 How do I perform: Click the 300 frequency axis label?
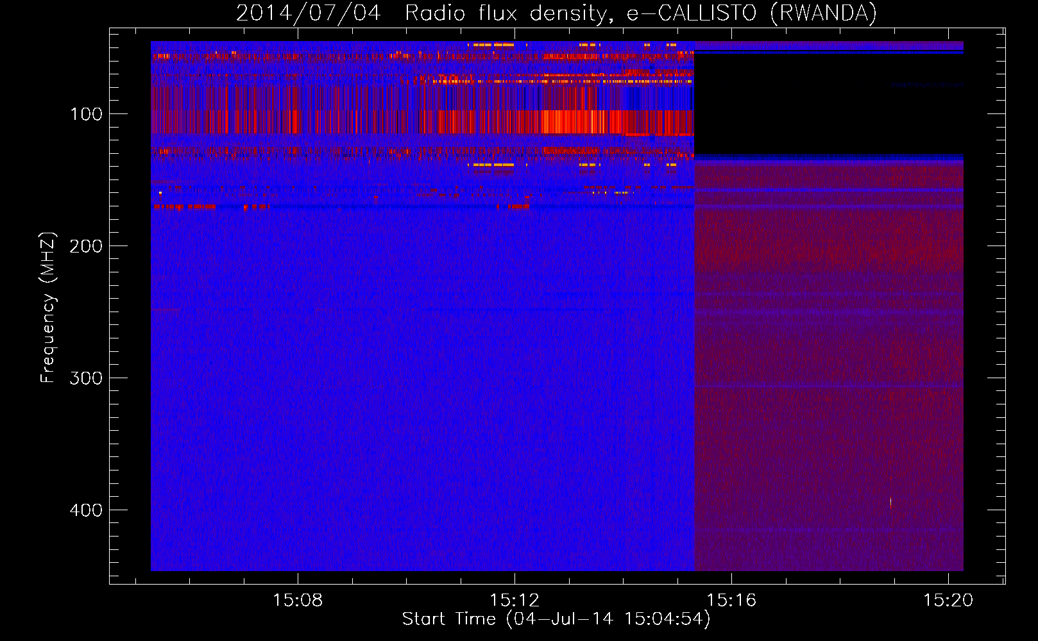click(x=86, y=378)
